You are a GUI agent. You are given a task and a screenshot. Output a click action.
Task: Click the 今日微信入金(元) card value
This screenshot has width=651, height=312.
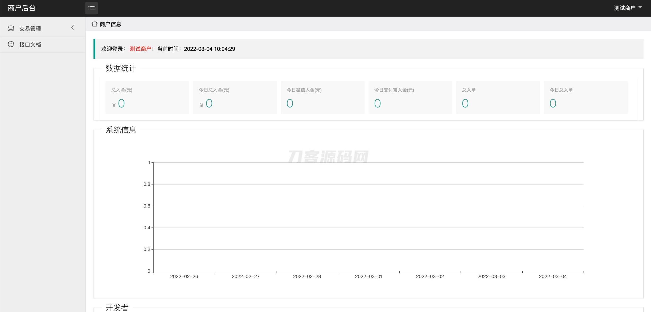[x=290, y=103]
